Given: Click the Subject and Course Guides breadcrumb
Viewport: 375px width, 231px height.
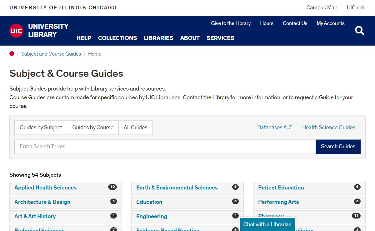Looking at the screenshot, I should [51, 54].
